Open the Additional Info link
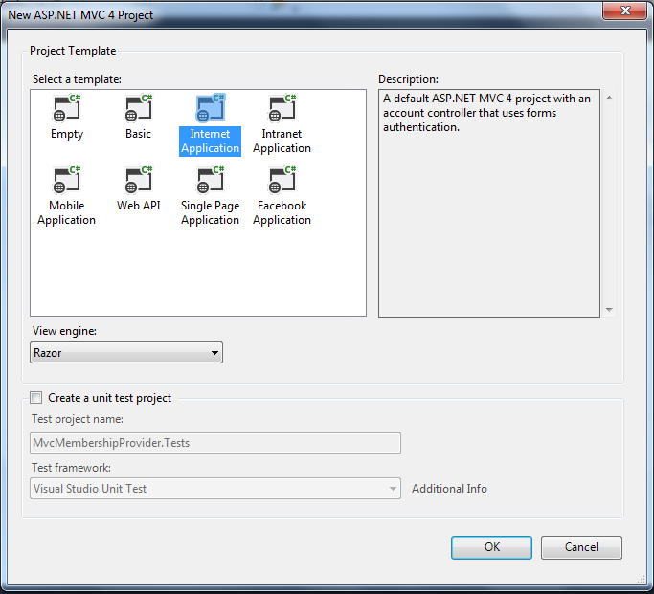The height and width of the screenshot is (594, 654). click(x=449, y=489)
